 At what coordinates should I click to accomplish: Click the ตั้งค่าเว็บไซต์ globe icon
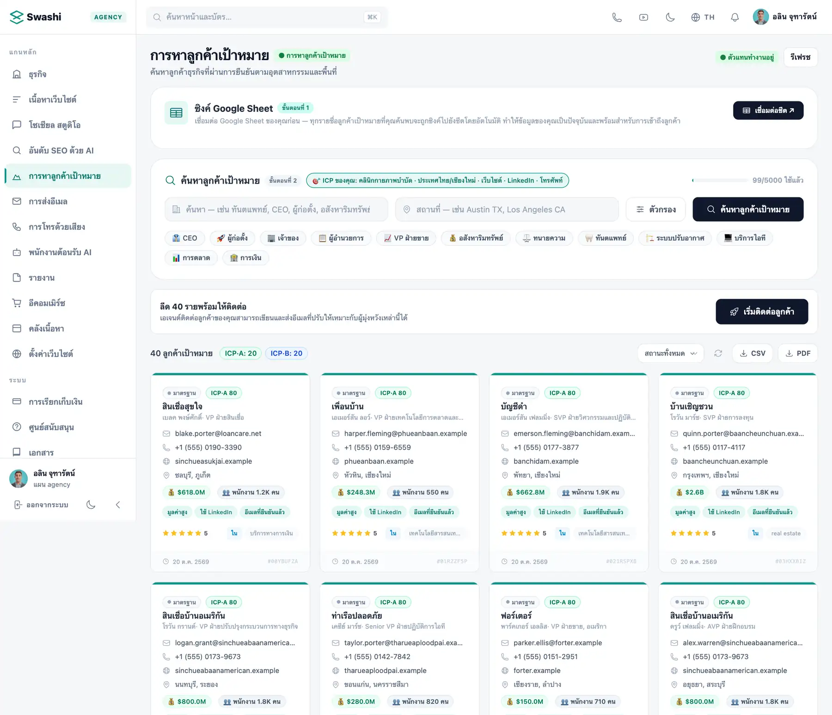point(17,354)
